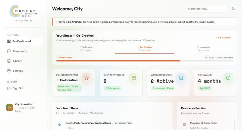Open the Library menu item
This screenshot has height=130, width=242.
click(x=23, y=61)
